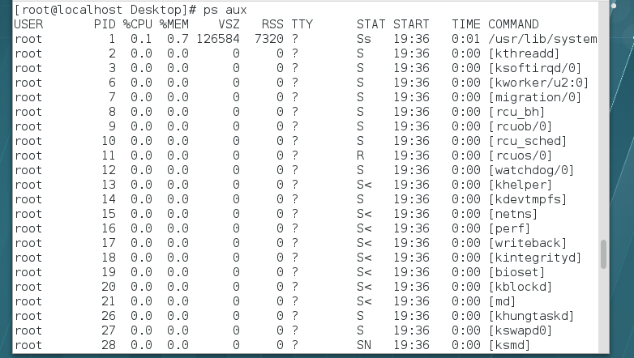The height and width of the screenshot is (358, 634).
Task: Click the [md] process name
Action: [502, 301]
